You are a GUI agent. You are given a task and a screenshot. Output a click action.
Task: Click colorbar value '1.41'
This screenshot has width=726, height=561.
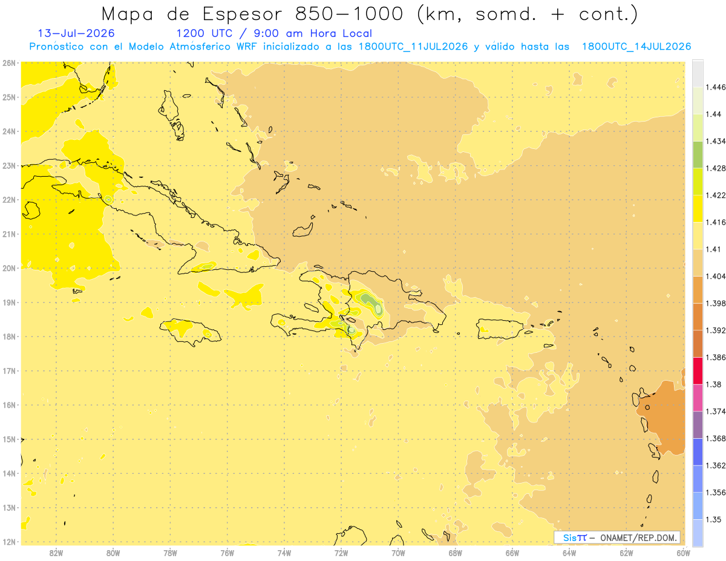point(713,249)
